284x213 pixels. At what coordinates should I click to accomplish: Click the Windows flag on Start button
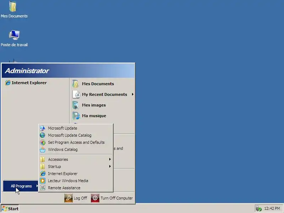5,209
